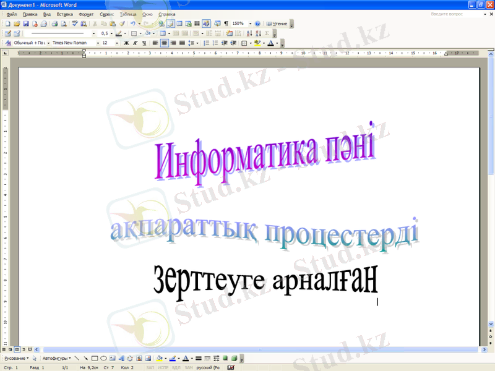Screen dimensions: 495x371
Task: Click the Автофигуры button
Action: coord(56,358)
